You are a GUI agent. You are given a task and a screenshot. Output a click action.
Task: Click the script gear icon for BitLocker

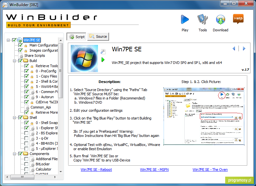pos(32,164)
